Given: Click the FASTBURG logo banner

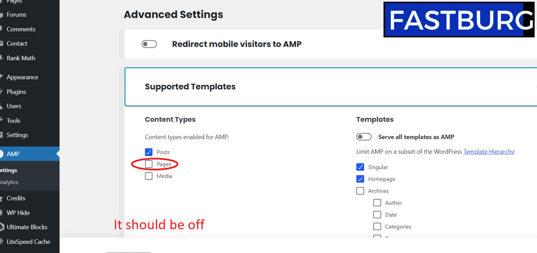Looking at the screenshot, I should pos(459,20).
